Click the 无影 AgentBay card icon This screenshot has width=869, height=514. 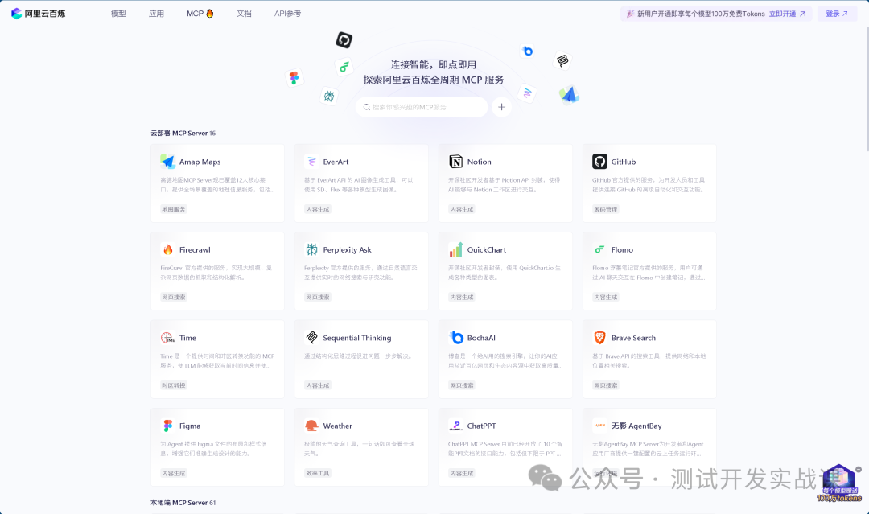pos(599,426)
